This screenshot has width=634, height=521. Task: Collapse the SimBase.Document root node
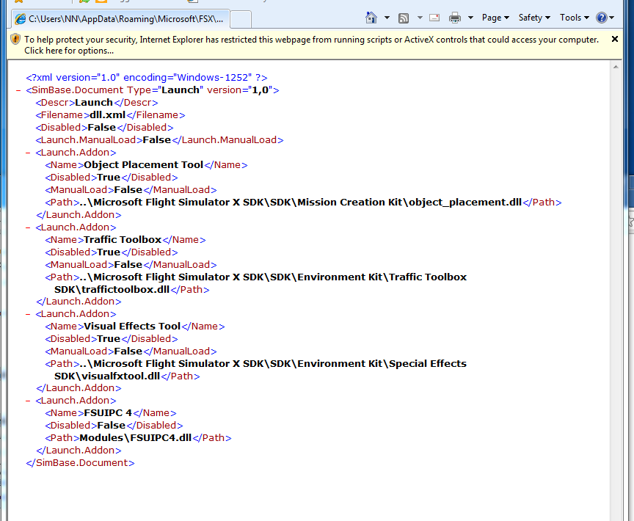point(18,90)
